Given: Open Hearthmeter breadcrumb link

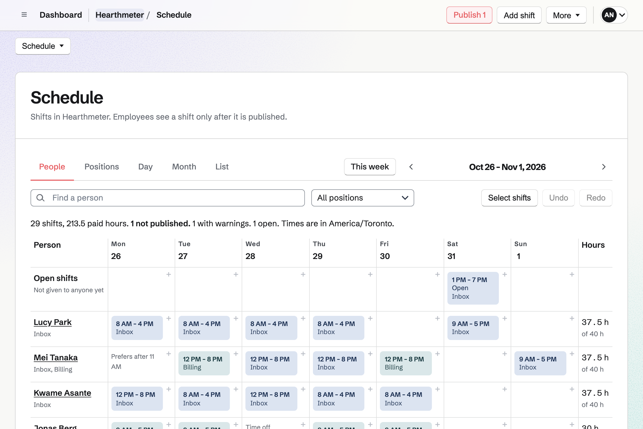Looking at the screenshot, I should pyautogui.click(x=120, y=15).
